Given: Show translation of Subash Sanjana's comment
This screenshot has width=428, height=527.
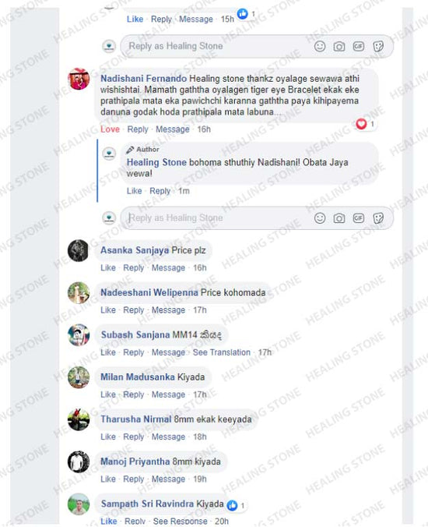Looking at the screenshot, I should 221,352.
